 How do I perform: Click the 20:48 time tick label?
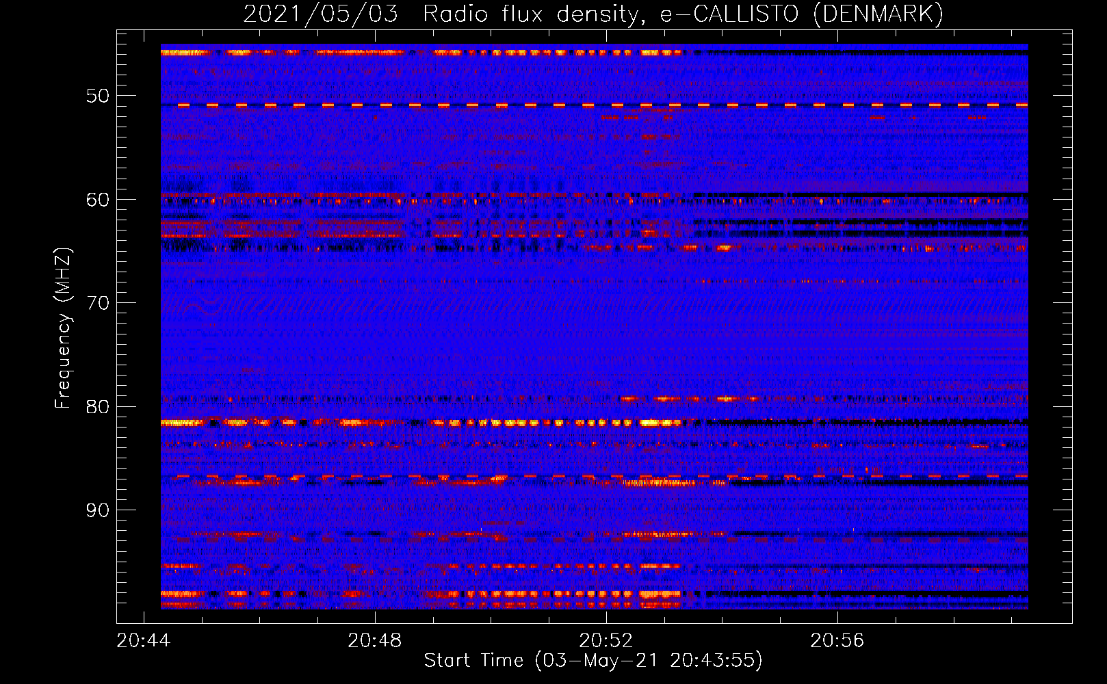[x=375, y=641]
